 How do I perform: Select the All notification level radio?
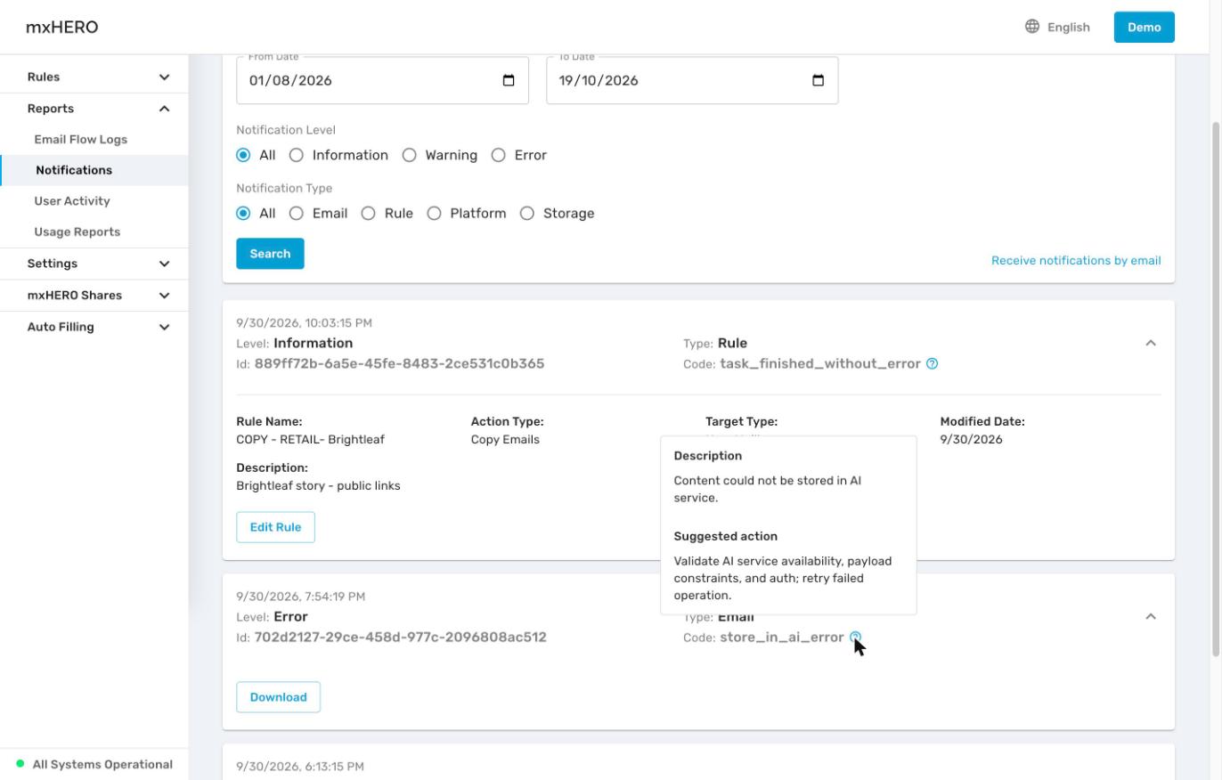point(243,155)
